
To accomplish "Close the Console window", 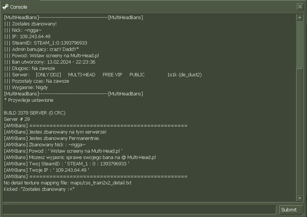I will point(300,7).
